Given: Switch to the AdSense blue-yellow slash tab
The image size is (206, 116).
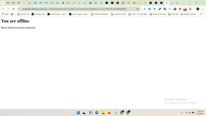Looking at the screenshot, I should (68, 3).
